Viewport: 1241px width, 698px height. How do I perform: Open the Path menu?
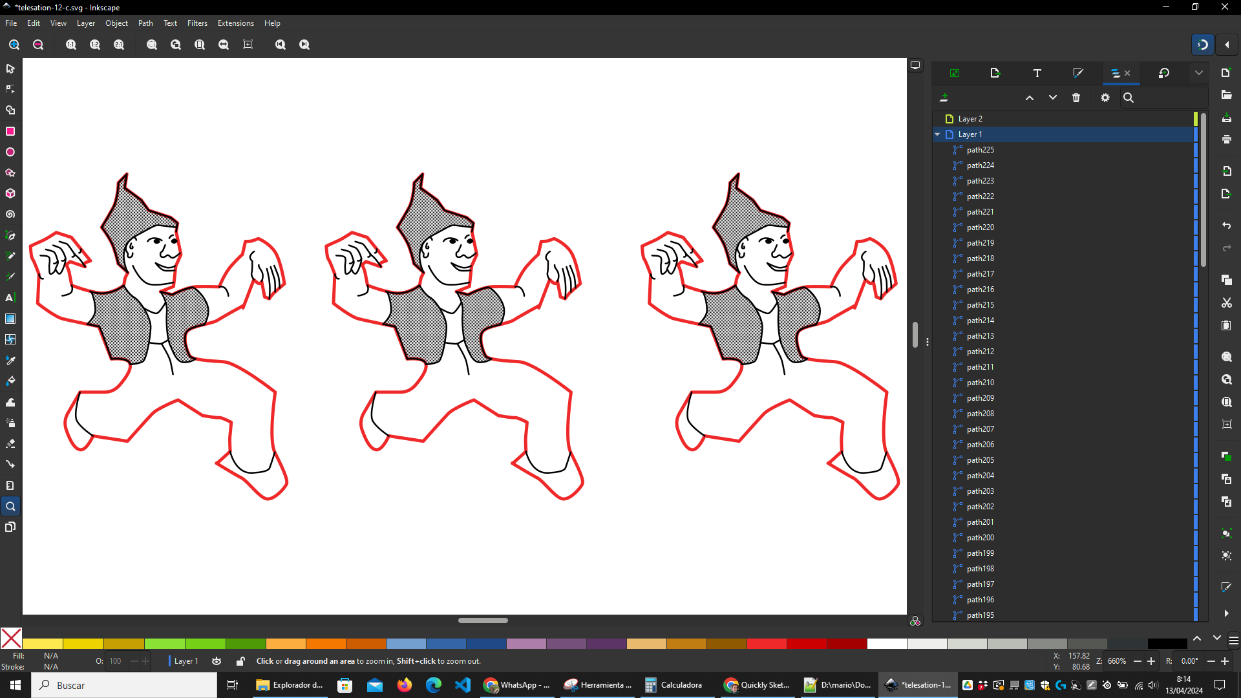pos(145,23)
